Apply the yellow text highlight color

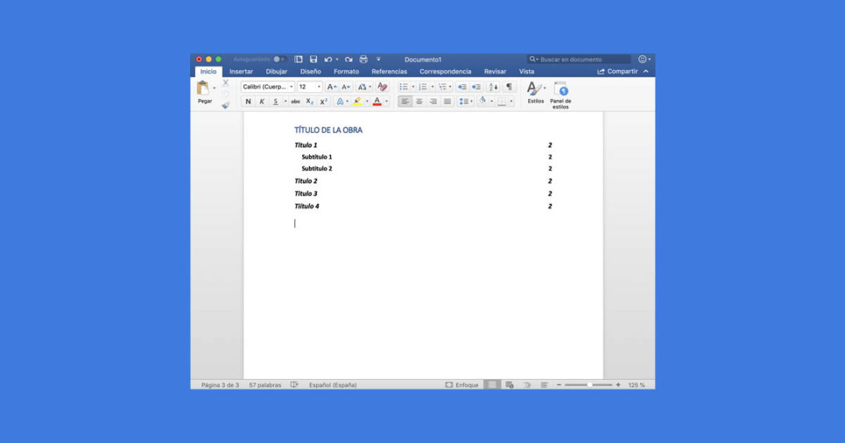(358, 102)
